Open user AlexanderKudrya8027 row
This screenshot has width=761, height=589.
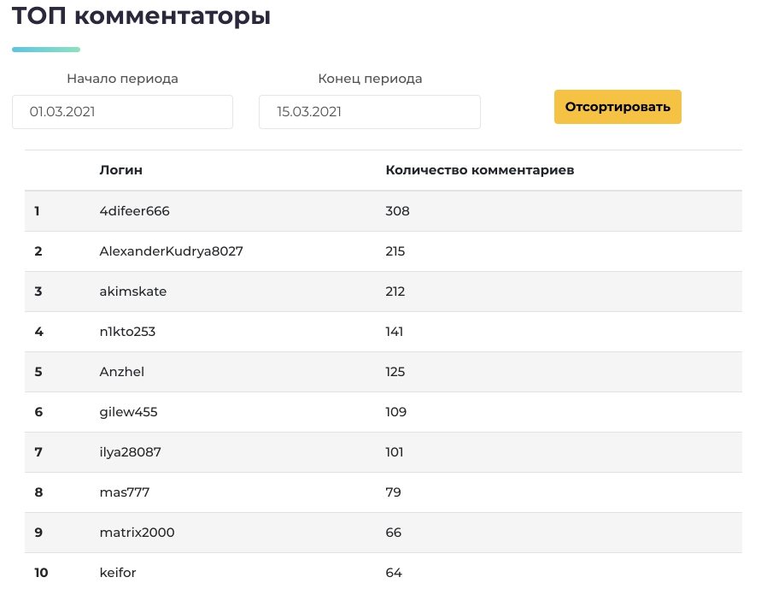(383, 251)
